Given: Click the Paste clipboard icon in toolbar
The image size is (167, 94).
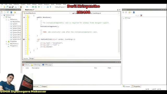Looking at the screenshot, I should point(21,7).
